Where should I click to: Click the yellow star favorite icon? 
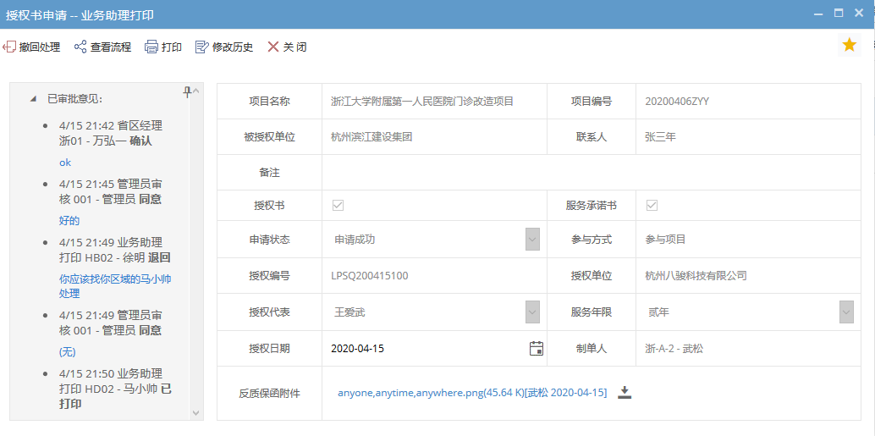coord(849,46)
